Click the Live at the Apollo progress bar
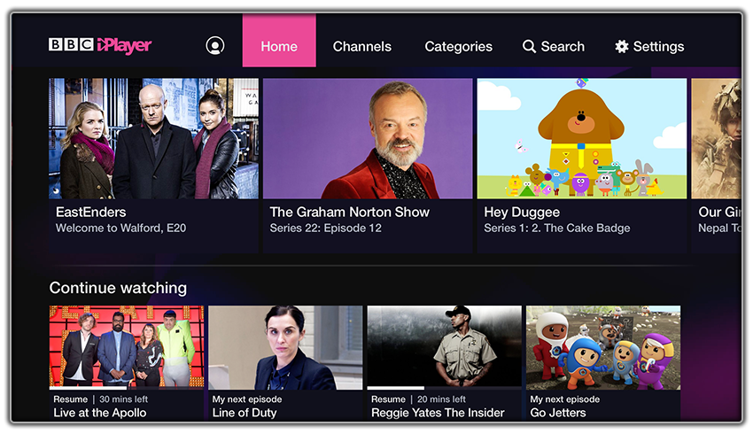The image size is (753, 434). 127,388
